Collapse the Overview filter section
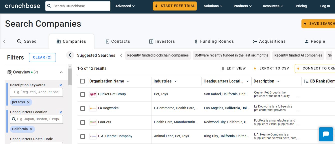 [61, 72]
